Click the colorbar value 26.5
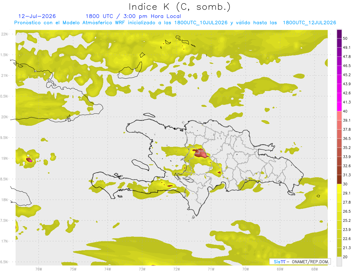The height and width of the screenshot is (273, 353). click(x=347, y=211)
